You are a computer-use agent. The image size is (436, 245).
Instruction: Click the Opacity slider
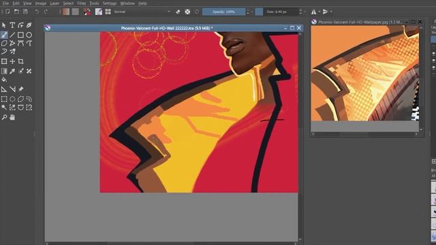(x=224, y=12)
